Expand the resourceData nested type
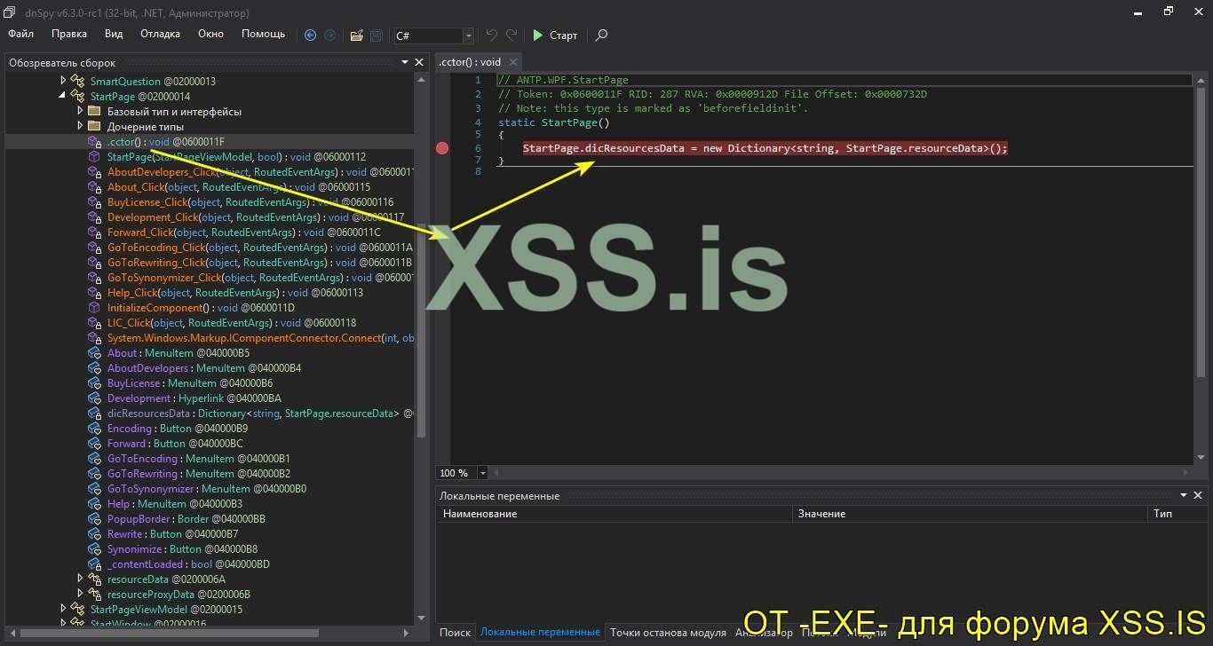This screenshot has width=1213, height=646. click(x=80, y=579)
